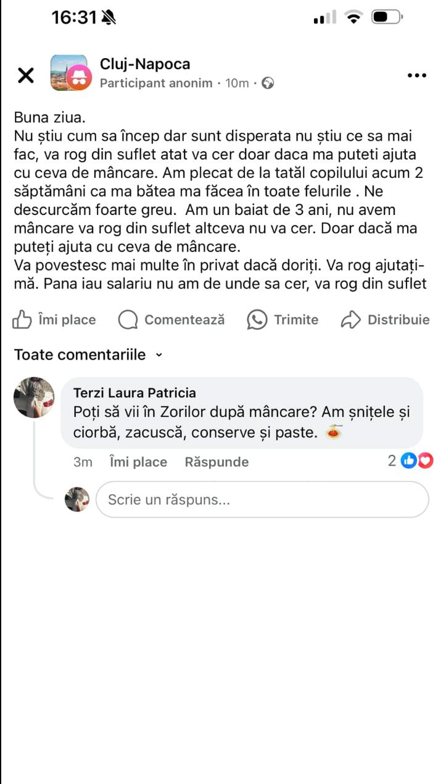The width and height of the screenshot is (438, 784).
Task: Tap the small avatar beside reply field
Action: point(78,499)
